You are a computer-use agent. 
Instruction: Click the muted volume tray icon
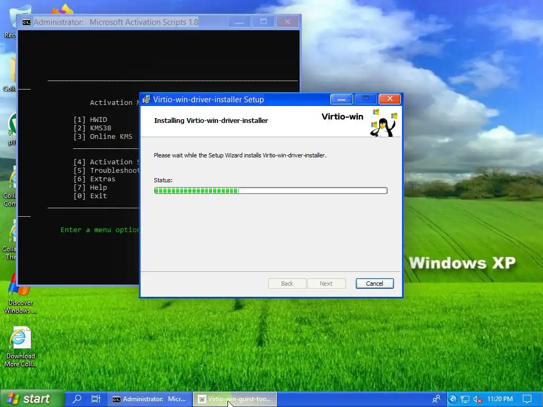[477, 400]
